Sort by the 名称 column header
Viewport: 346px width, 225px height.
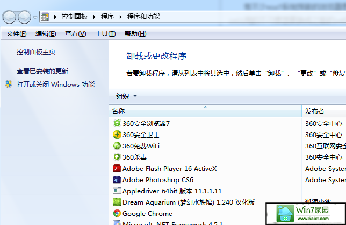pos(205,111)
